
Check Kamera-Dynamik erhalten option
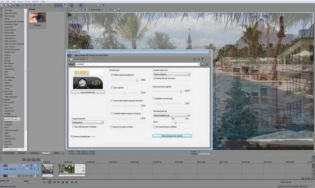[111, 127]
